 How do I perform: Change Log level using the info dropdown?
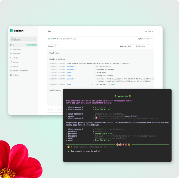point(131,46)
